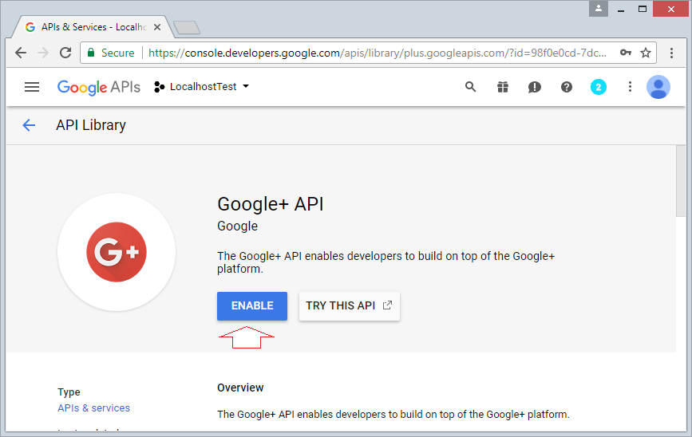Bookmark this page with the star icon
Screen dimensions: 692x437
(x=646, y=53)
